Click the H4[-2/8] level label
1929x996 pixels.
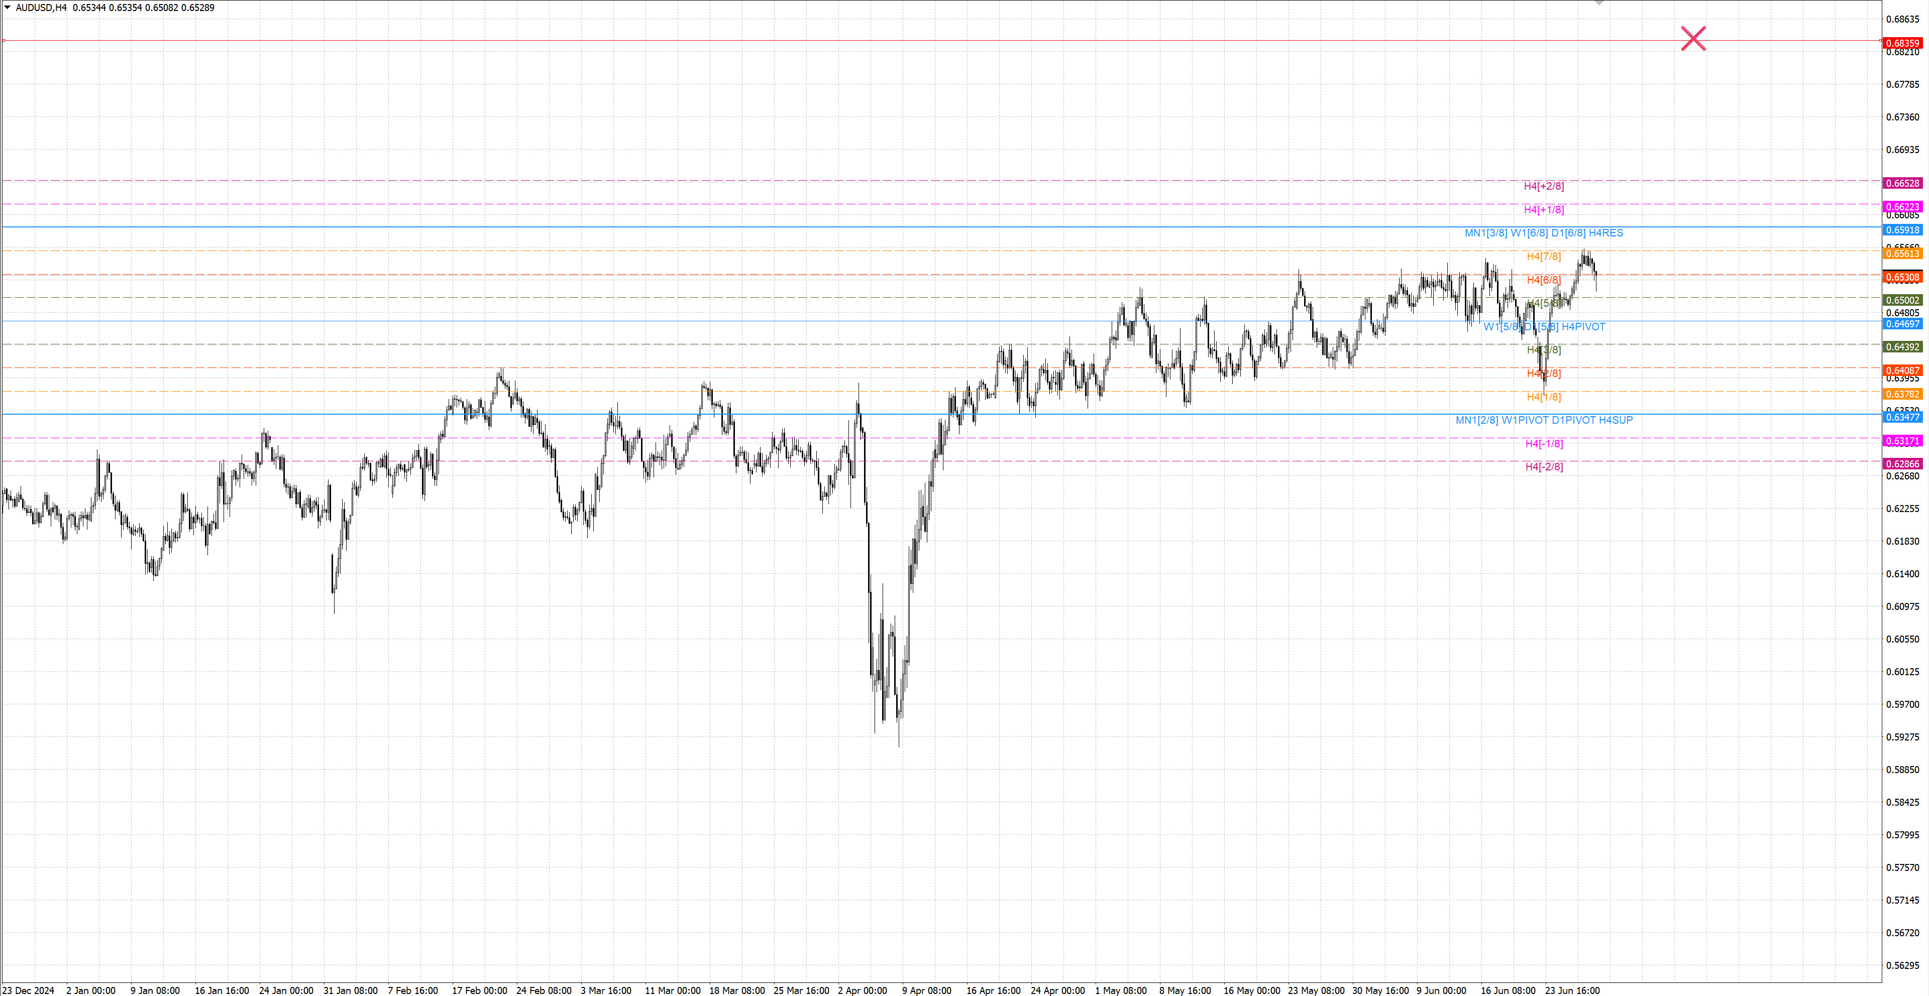click(x=1543, y=467)
